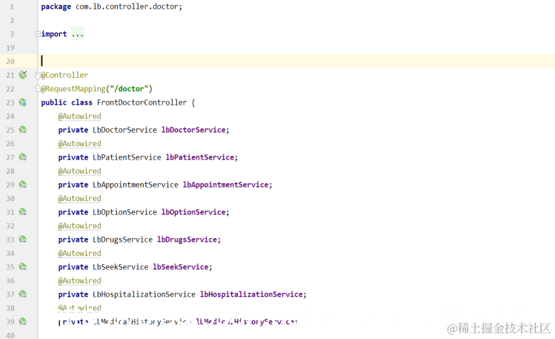Click line number 1 in gutter
Viewport: 555px width, 339px height.
pyautogui.click(x=12, y=7)
